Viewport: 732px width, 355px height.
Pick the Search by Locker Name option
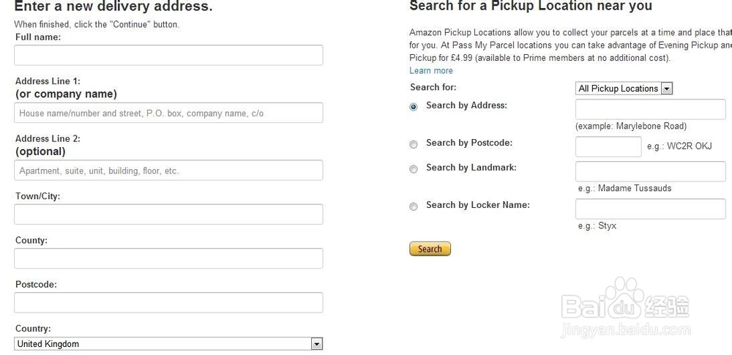(x=414, y=206)
